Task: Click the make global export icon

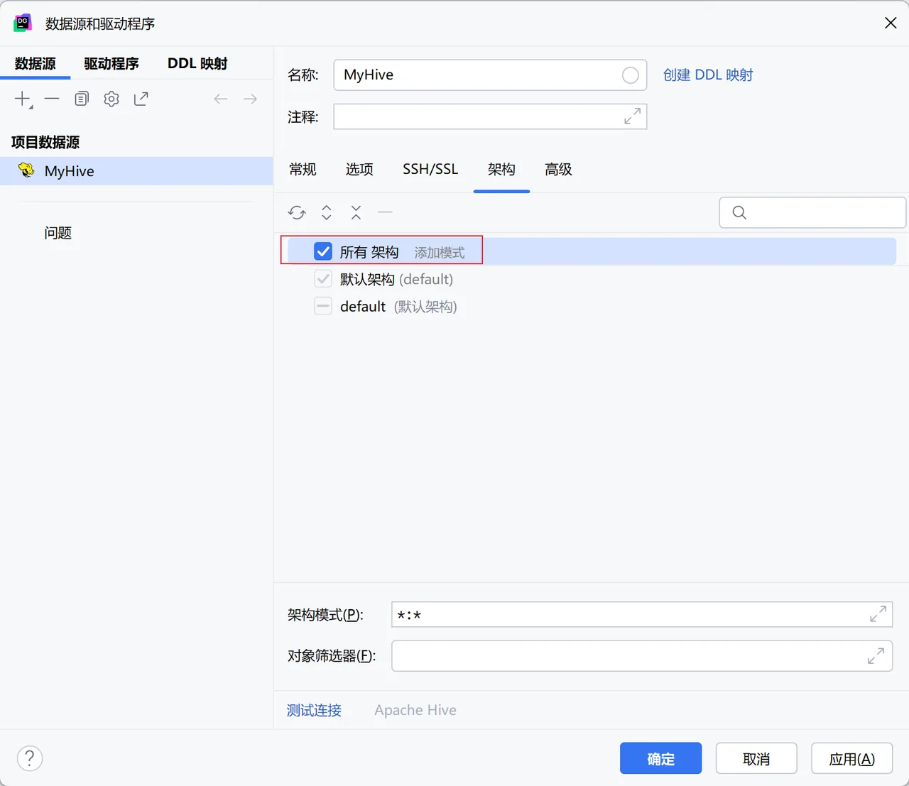Action: (x=141, y=99)
